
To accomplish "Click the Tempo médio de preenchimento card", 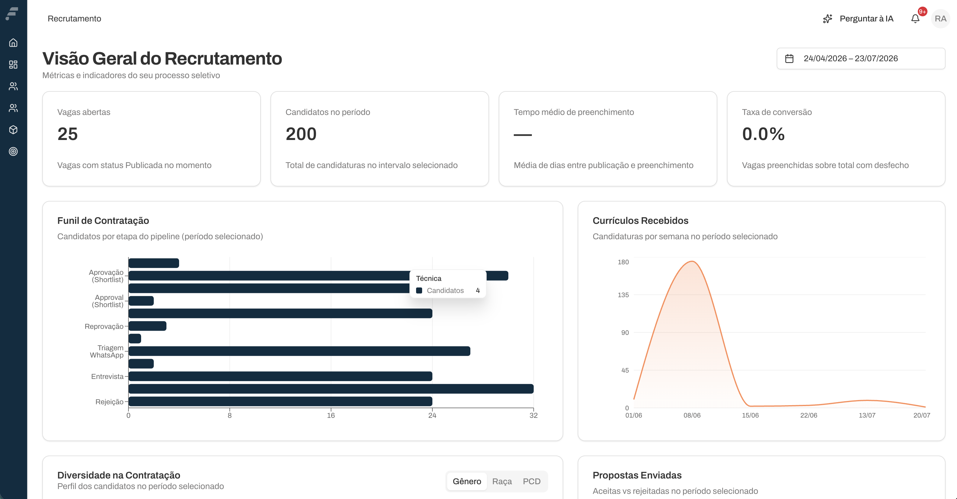I will point(608,139).
